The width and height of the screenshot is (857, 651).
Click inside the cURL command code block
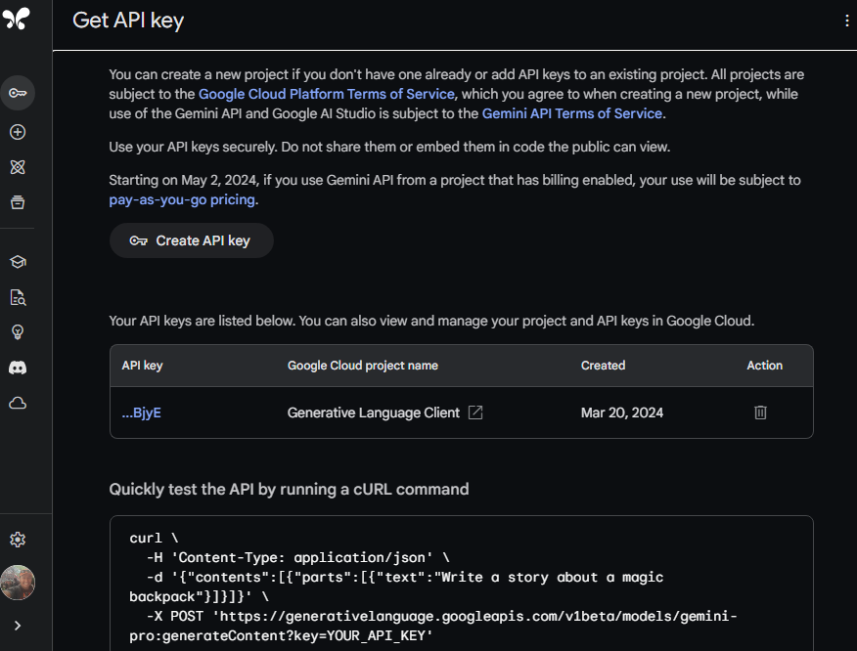click(462, 584)
